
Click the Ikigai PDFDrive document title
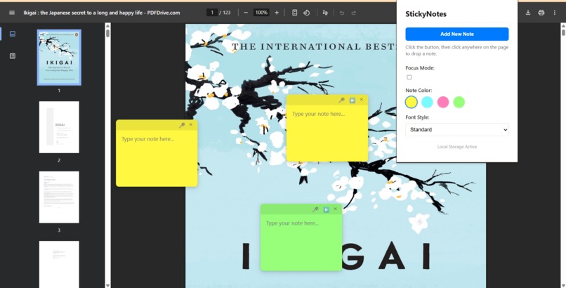click(x=102, y=13)
